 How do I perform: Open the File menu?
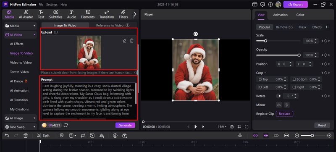(41, 5)
